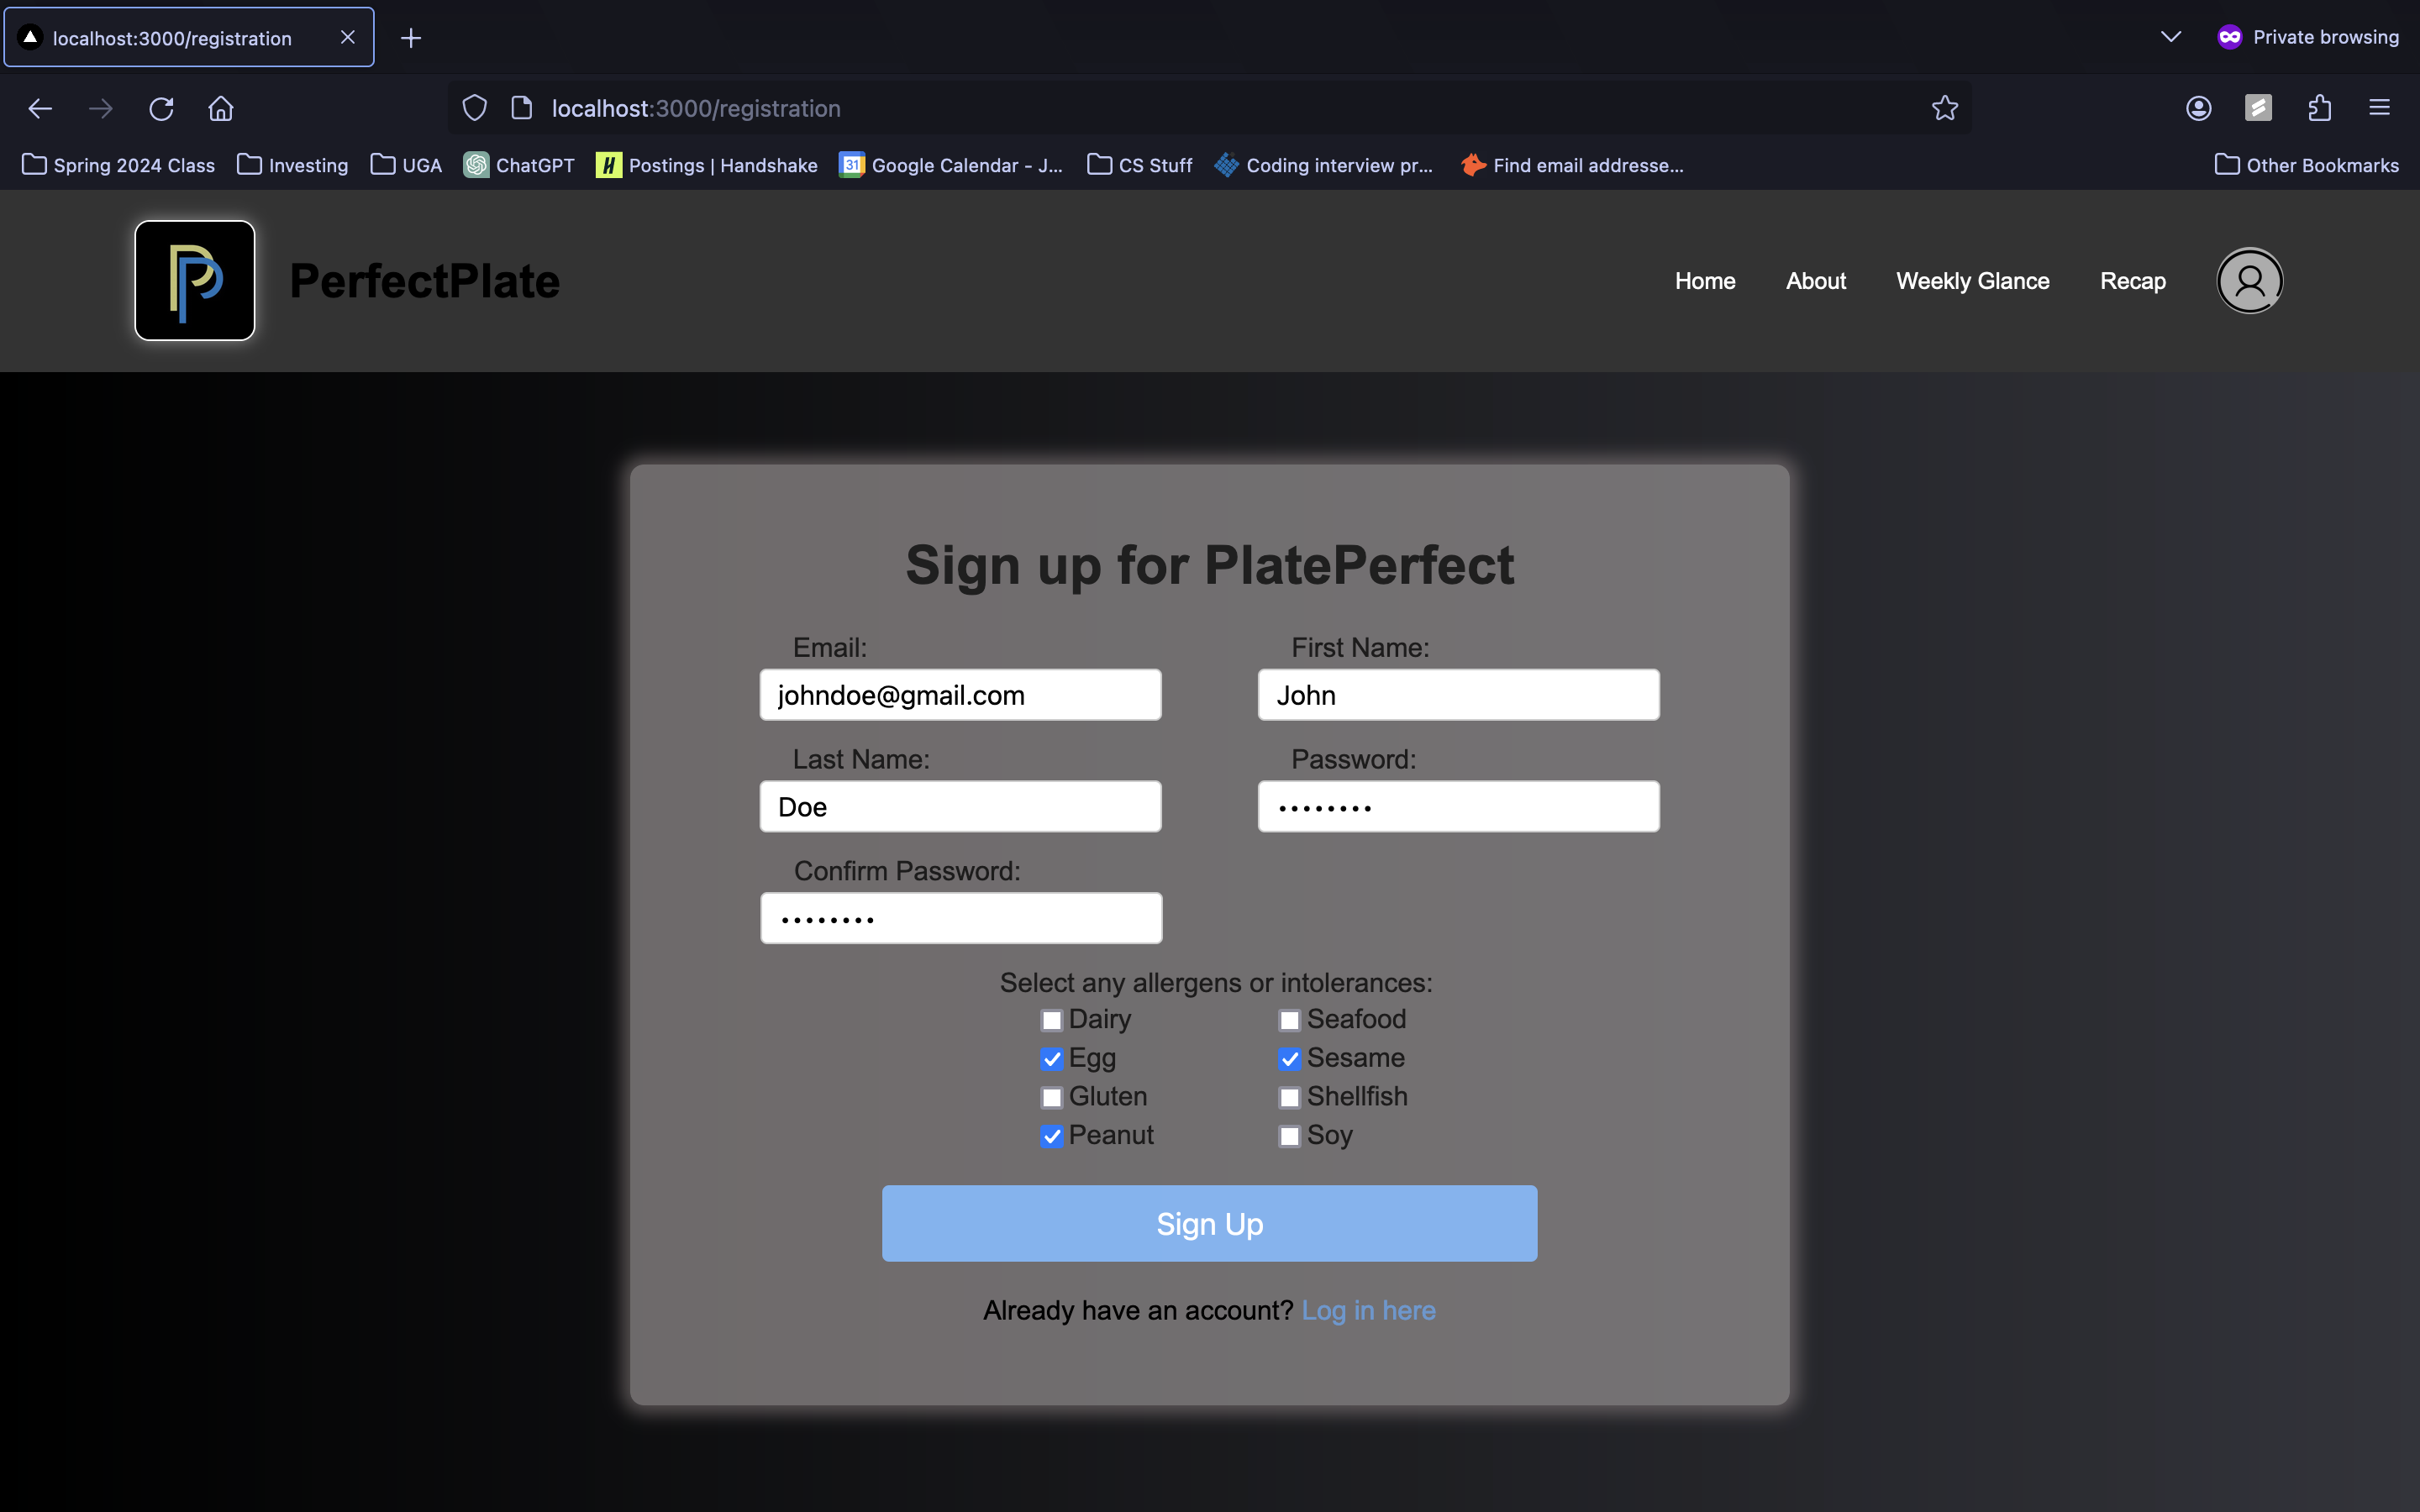Image resolution: width=2420 pixels, height=1512 pixels.
Task: Open the Firefox extensions puzzle icon
Action: pyautogui.click(x=2319, y=108)
